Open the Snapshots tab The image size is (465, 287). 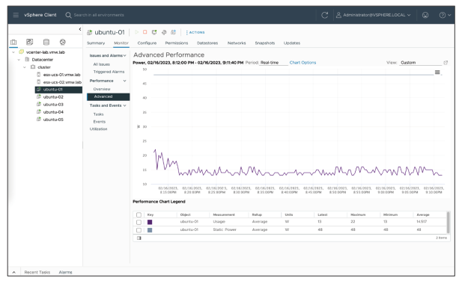coord(265,43)
